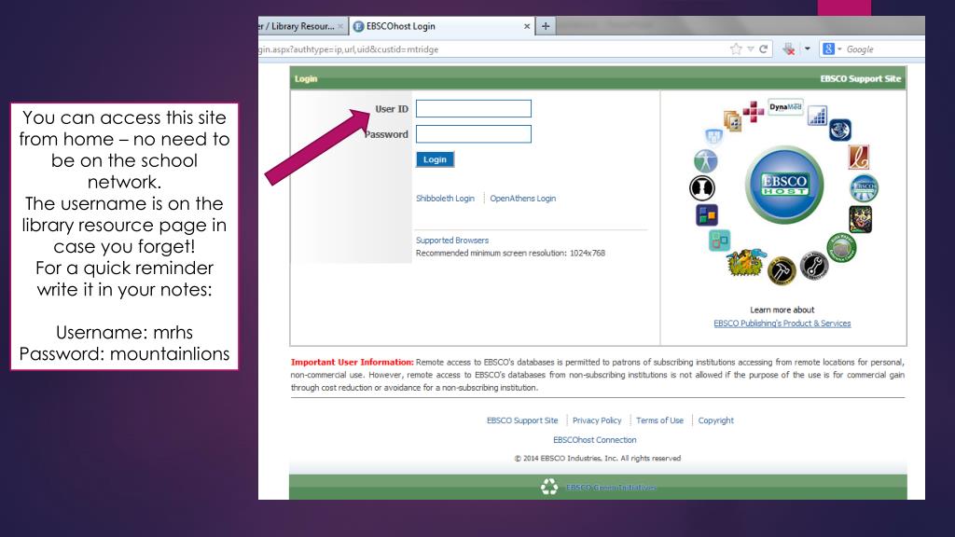Click the dark blue globe product icon
This screenshot has width=955, height=537.
point(840,130)
